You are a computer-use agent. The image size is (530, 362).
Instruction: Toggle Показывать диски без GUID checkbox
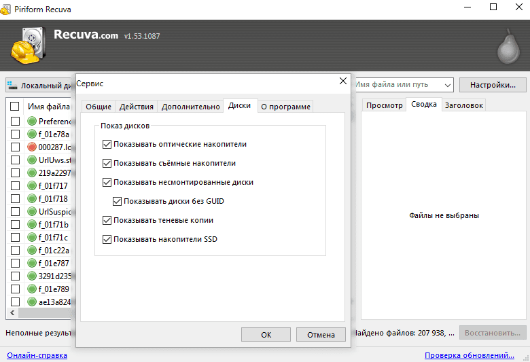(117, 202)
